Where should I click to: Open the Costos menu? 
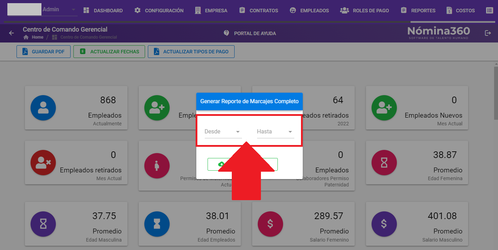(460, 11)
